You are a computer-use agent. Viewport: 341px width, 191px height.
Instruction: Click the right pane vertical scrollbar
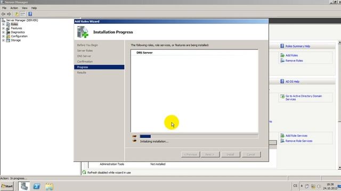(x=339, y=105)
